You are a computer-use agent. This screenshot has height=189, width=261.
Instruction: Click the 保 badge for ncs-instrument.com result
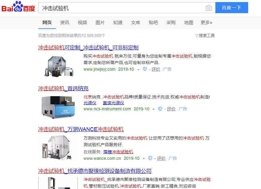click(x=160, y=109)
